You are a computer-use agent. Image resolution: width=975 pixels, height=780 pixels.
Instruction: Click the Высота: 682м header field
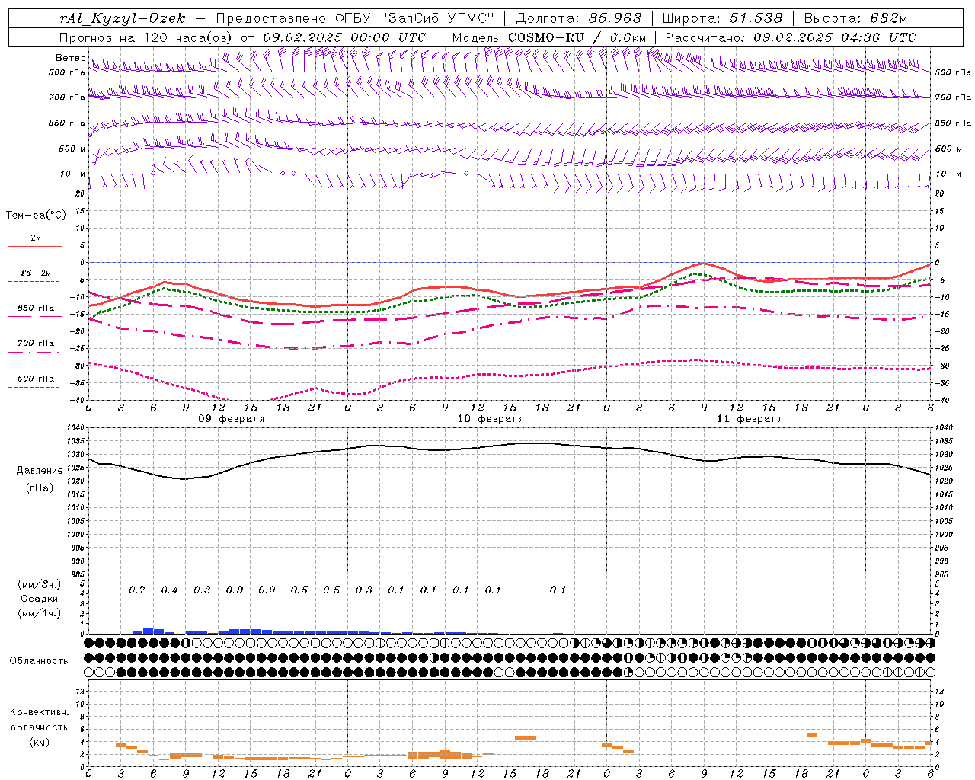point(855,18)
